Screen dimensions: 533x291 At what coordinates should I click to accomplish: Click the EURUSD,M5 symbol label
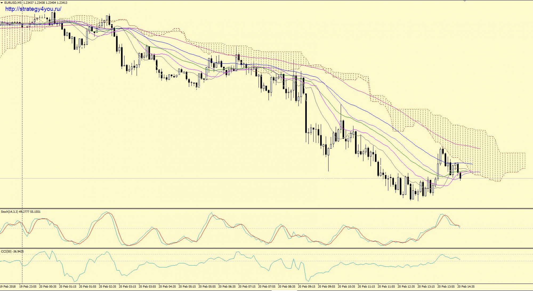(x=13, y=3)
